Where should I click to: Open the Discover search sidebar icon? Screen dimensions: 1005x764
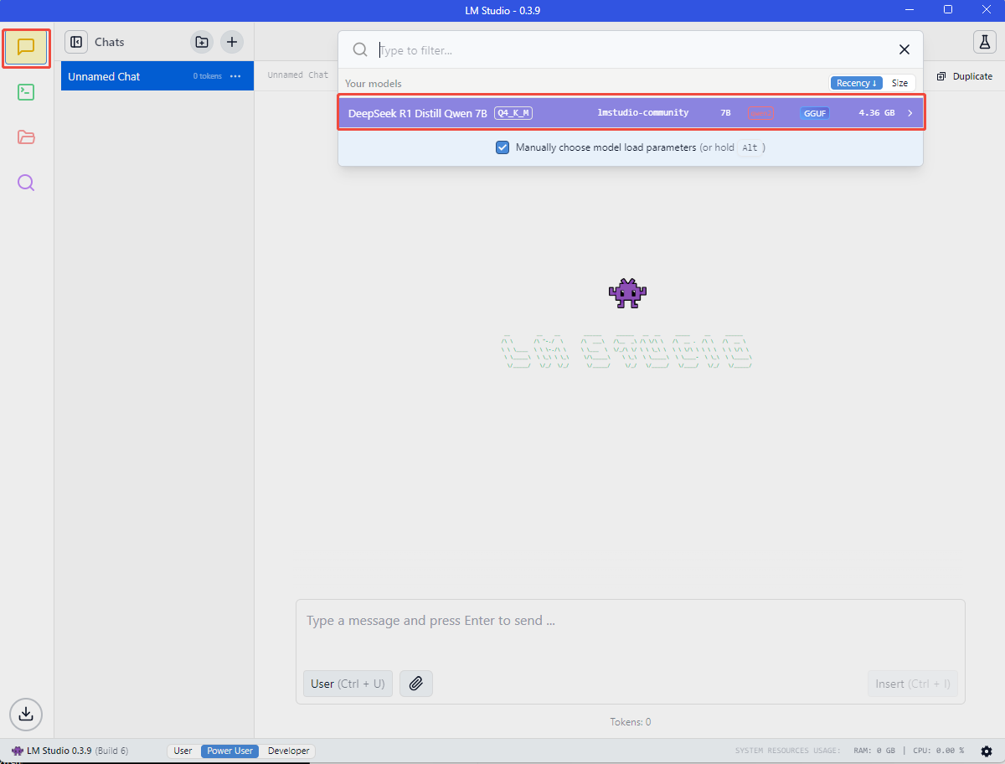(26, 183)
